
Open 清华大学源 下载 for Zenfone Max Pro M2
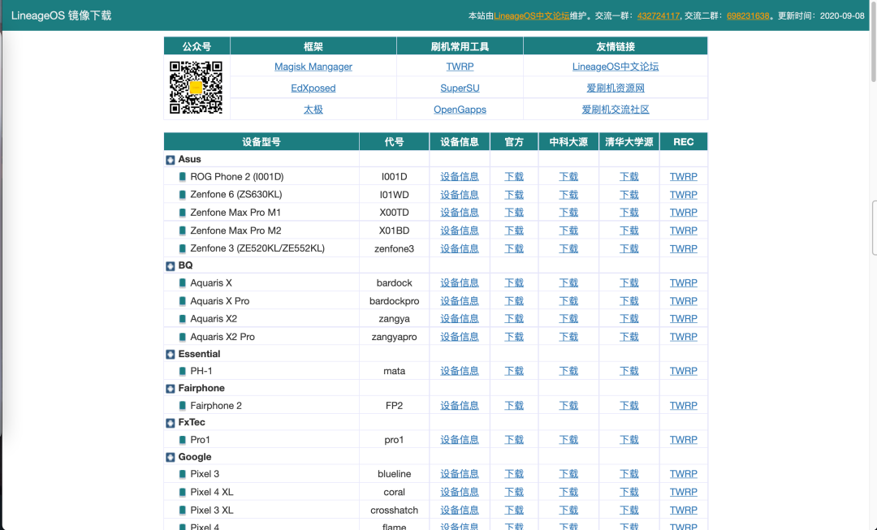coord(629,231)
